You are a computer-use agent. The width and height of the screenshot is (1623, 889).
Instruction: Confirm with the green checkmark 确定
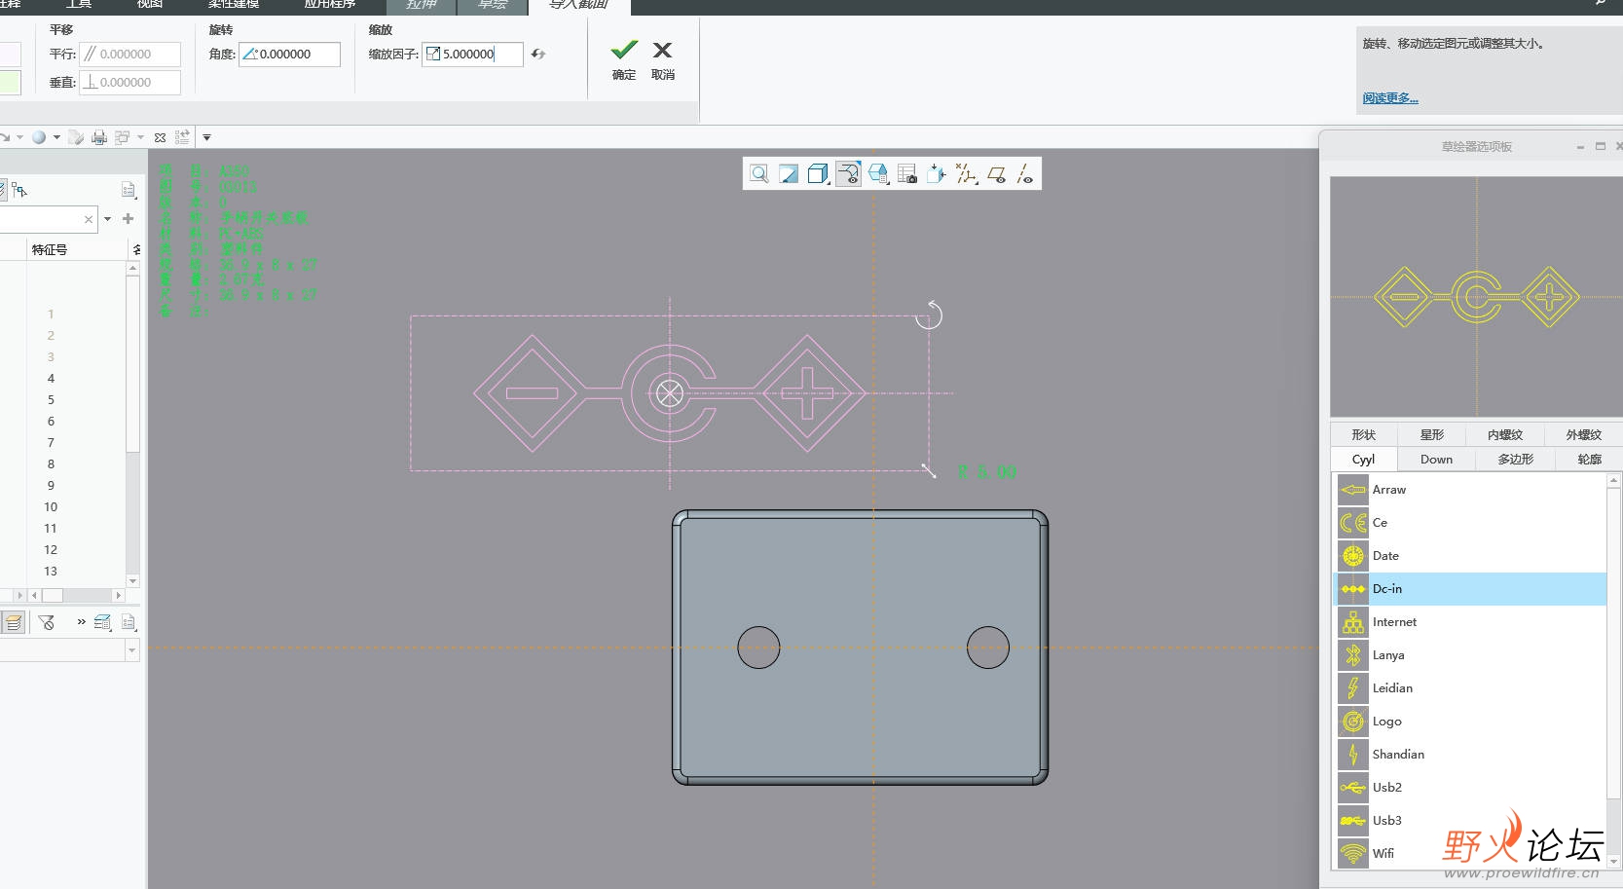624,59
